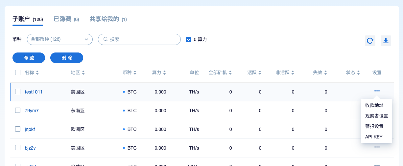Click 欧洲区 region cell of jnpkf
The height and width of the screenshot is (166, 403).
(78, 129)
